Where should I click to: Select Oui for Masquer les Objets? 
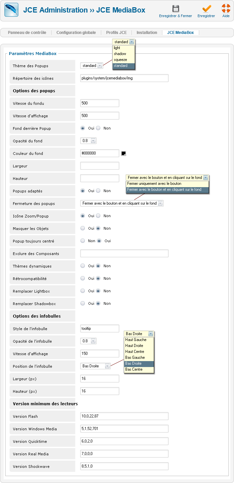pos(83,228)
